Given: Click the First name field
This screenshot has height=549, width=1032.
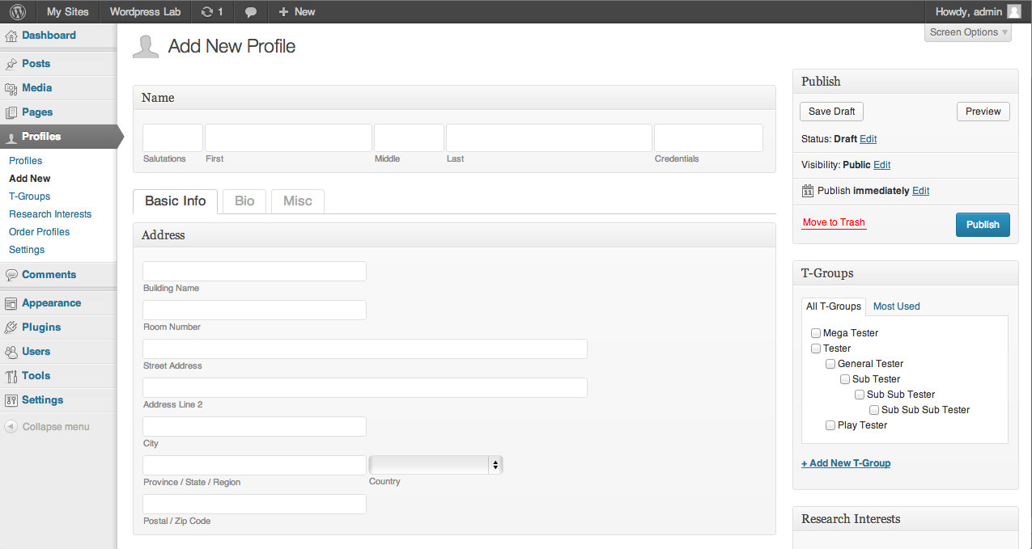Looking at the screenshot, I should (288, 137).
